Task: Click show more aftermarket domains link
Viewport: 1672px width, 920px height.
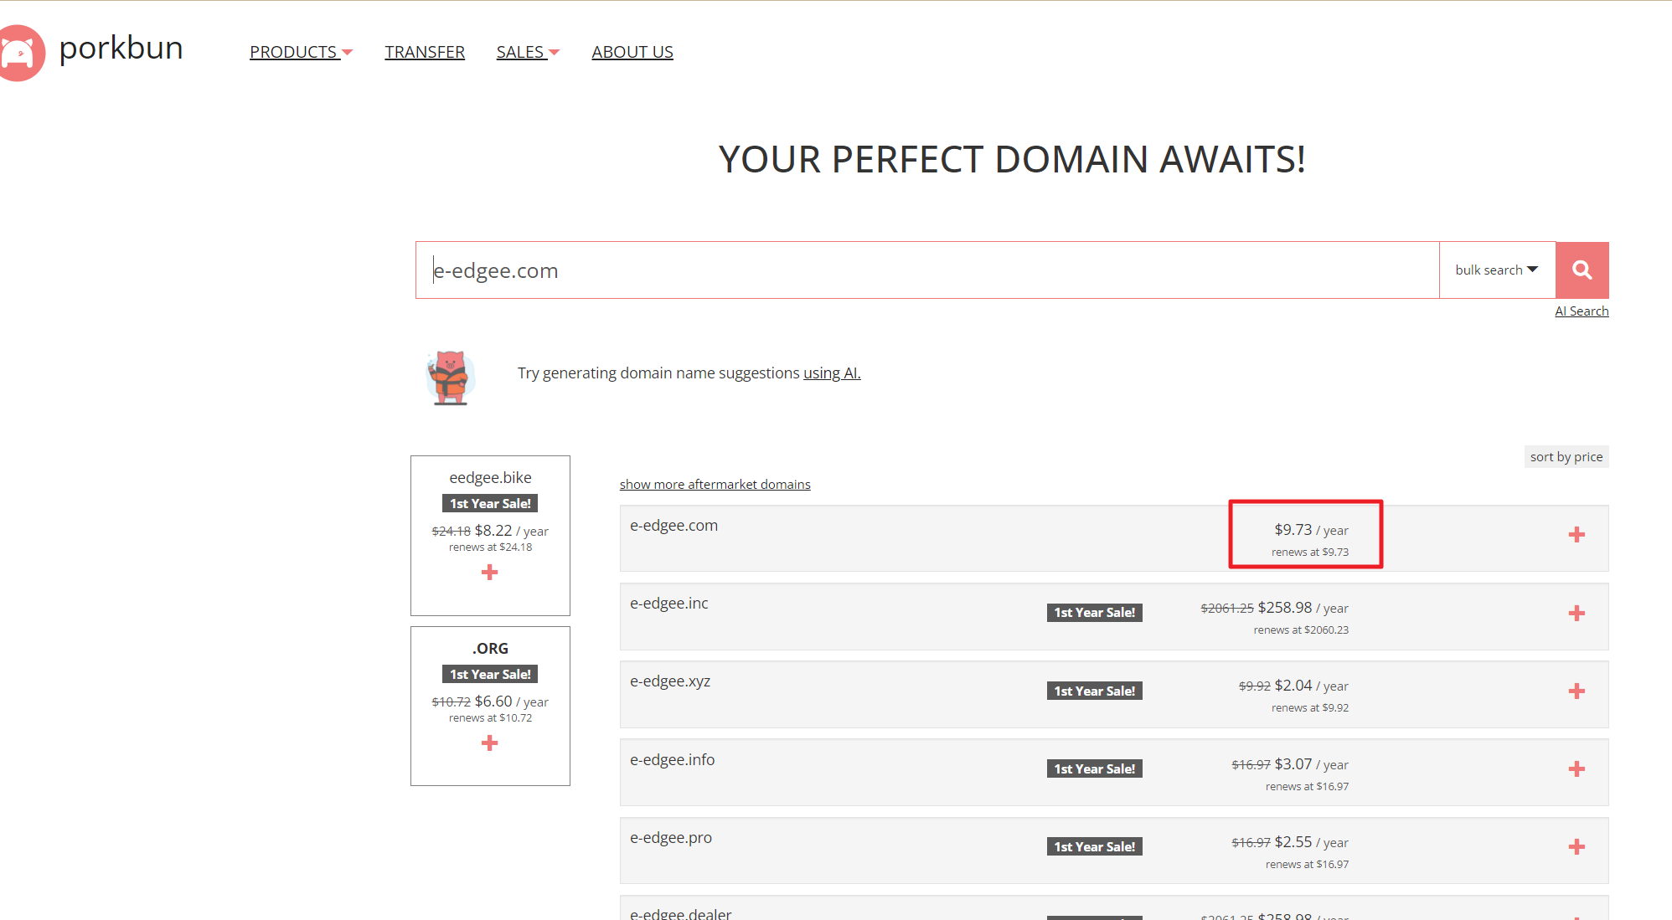Action: click(x=715, y=485)
